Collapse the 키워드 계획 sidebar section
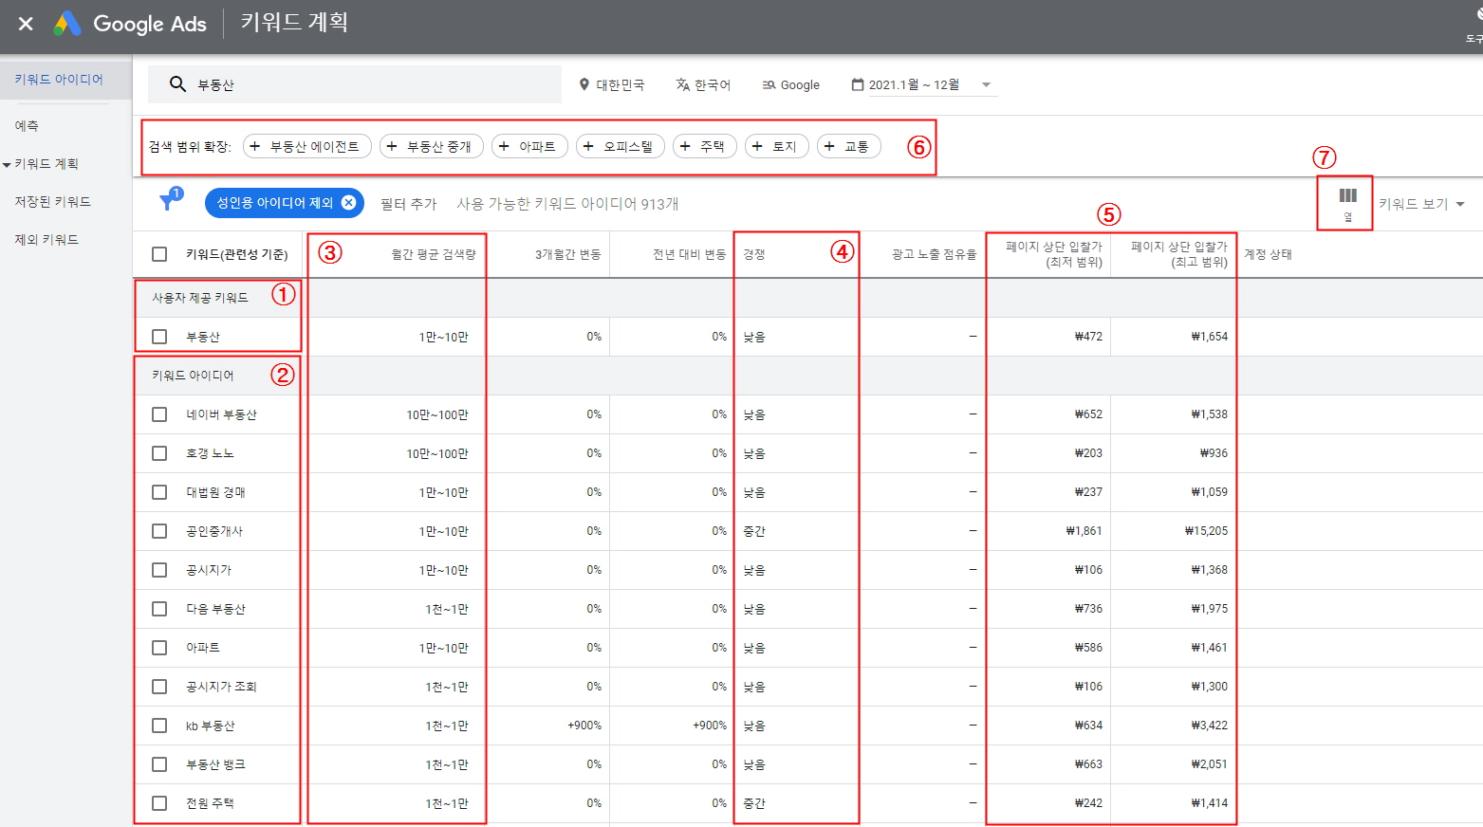The image size is (1483, 827). pyautogui.click(x=7, y=165)
